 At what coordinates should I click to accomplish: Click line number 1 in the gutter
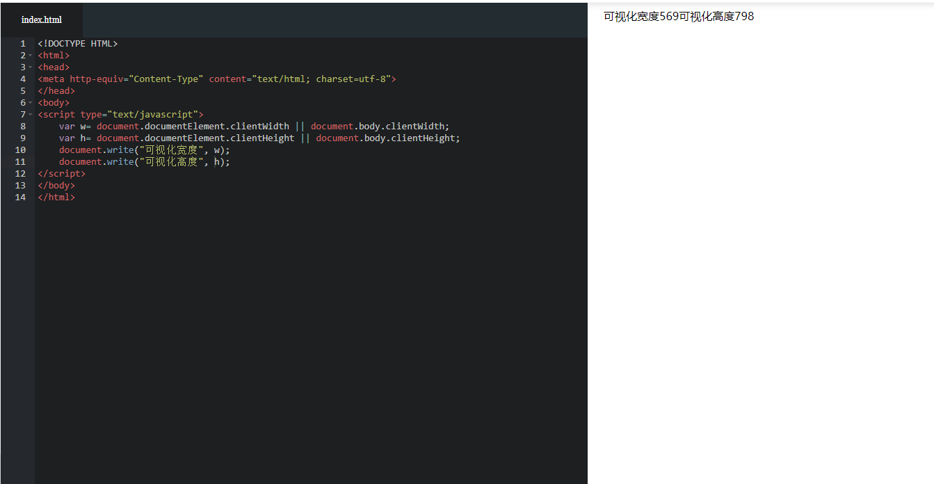tap(23, 44)
